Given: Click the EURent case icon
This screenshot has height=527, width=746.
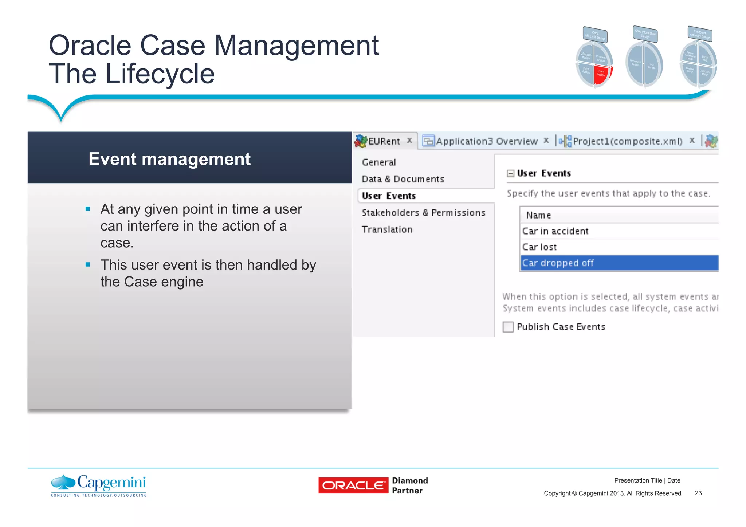Looking at the screenshot, I should [x=361, y=141].
